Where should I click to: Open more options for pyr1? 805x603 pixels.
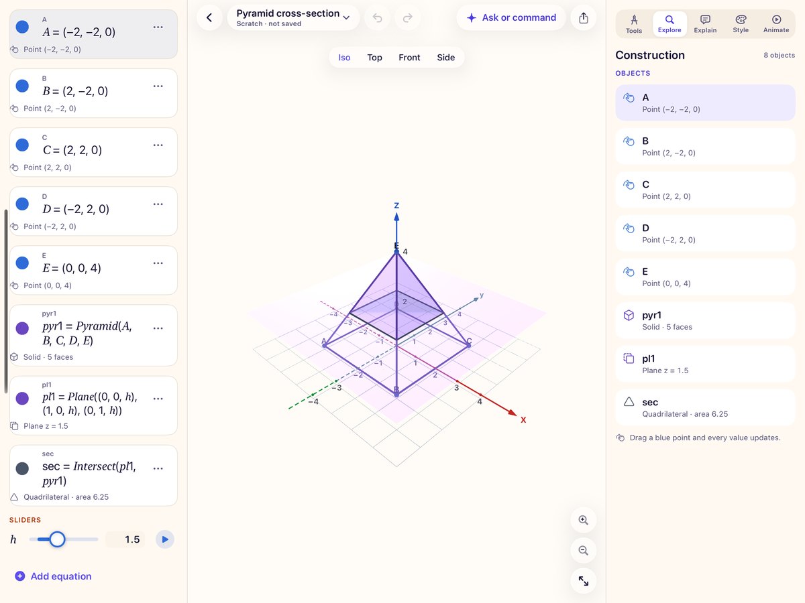[x=158, y=328]
